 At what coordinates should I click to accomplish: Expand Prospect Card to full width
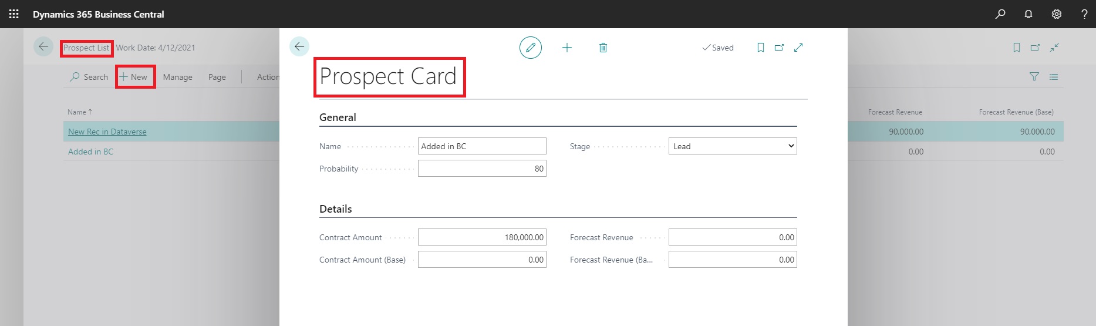(x=798, y=48)
